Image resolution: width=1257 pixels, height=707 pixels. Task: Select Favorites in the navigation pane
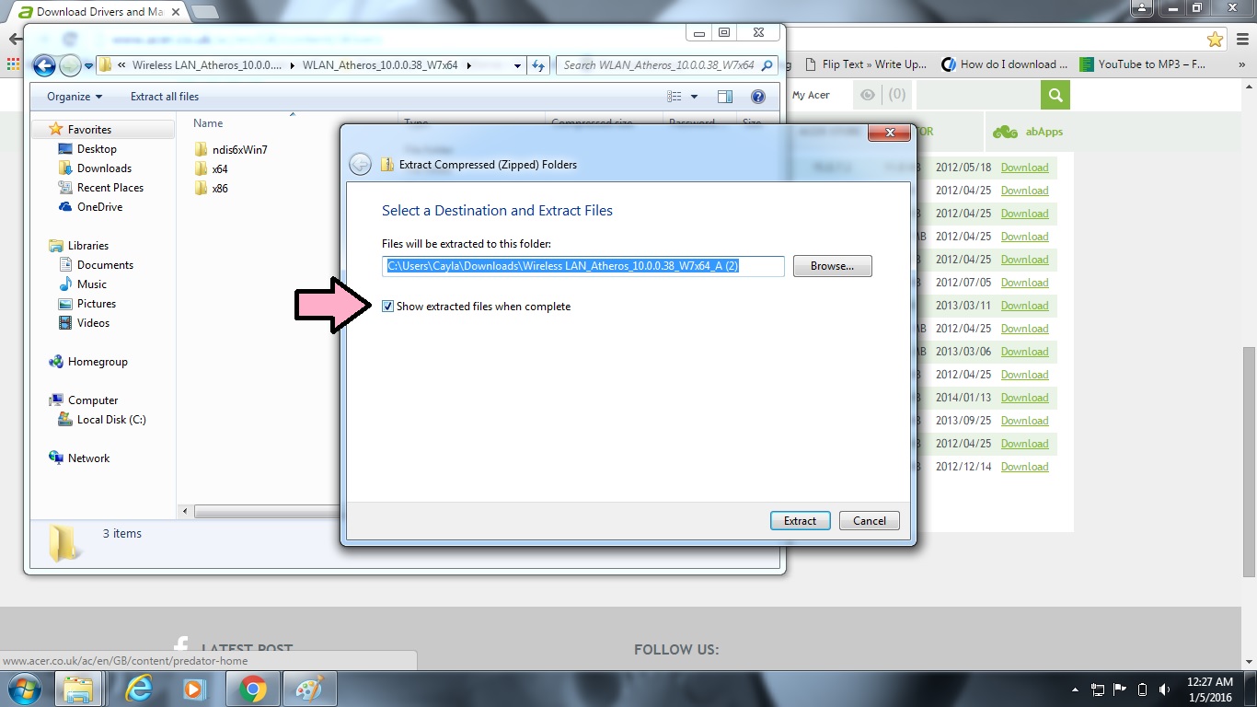(89, 130)
